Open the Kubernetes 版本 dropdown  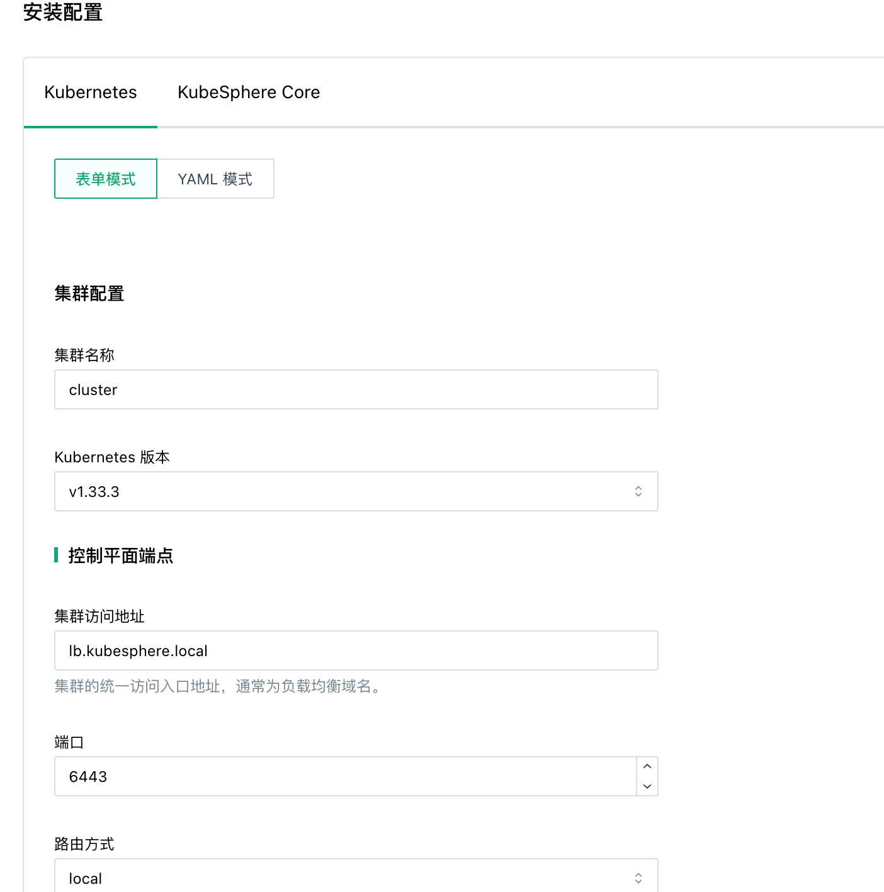(356, 491)
